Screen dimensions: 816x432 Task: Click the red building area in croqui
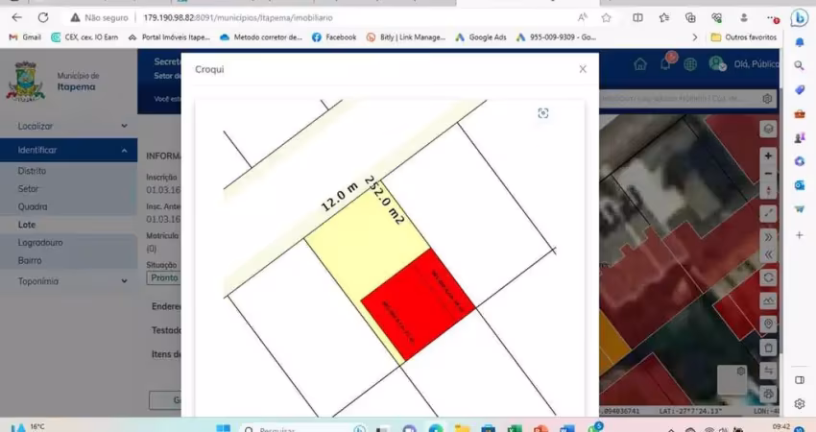pyautogui.click(x=418, y=304)
